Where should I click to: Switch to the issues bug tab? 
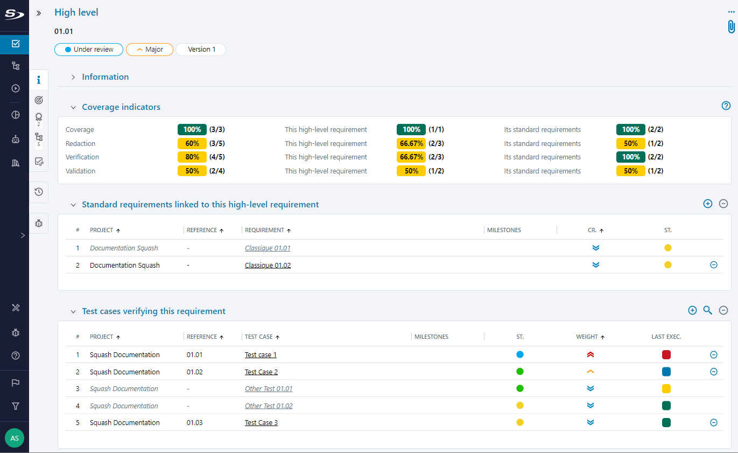tap(39, 223)
